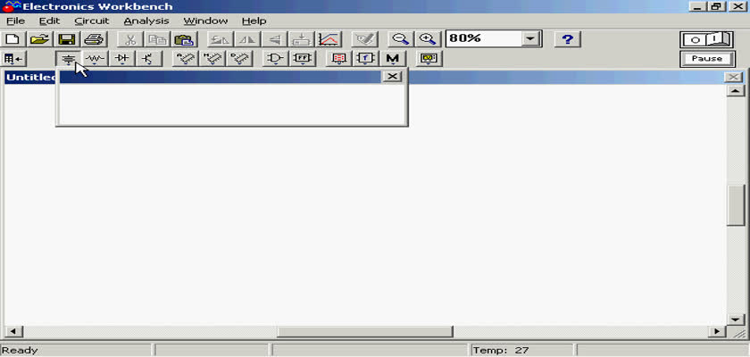Click the 80% zoom value field

(484, 38)
